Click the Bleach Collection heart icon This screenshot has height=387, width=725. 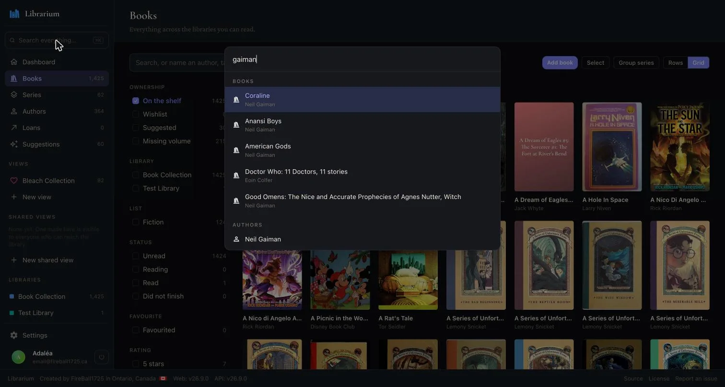[14, 181]
